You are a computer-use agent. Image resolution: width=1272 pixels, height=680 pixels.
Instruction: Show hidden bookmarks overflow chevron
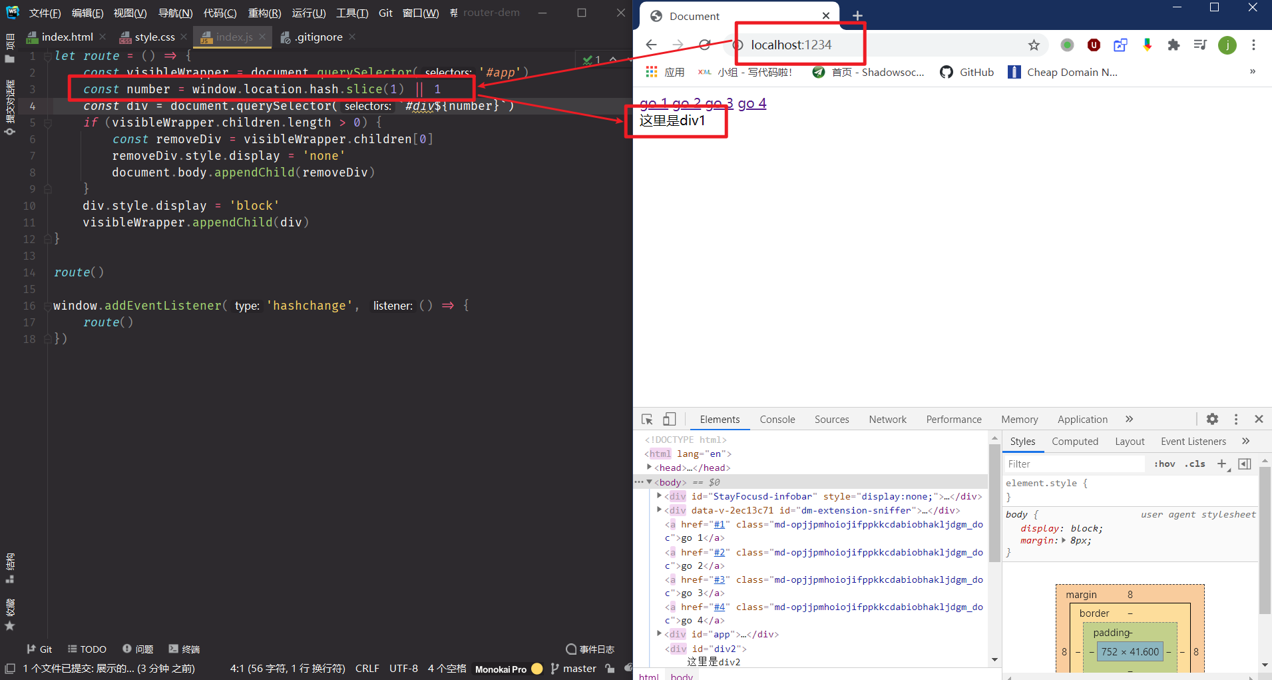pyautogui.click(x=1252, y=71)
